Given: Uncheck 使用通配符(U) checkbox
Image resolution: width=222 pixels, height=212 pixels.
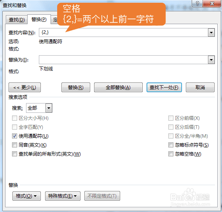Looking at the screenshot, I should (14, 136).
